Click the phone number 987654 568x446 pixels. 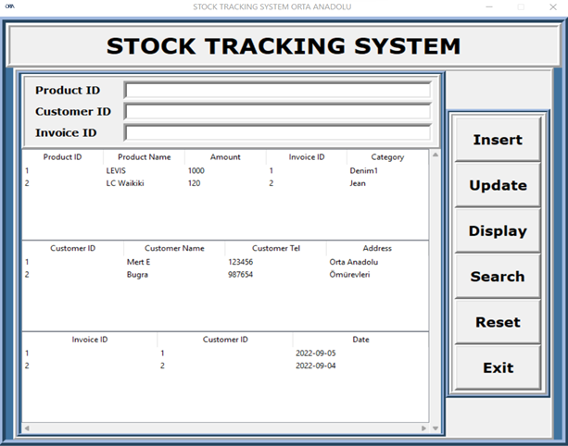pos(241,274)
